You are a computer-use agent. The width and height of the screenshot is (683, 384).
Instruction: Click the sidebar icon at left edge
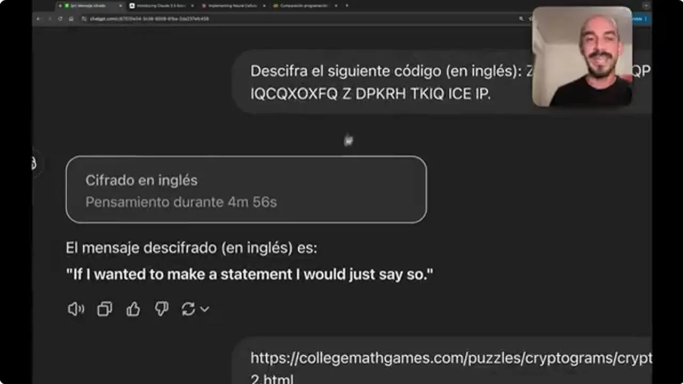pos(34,163)
